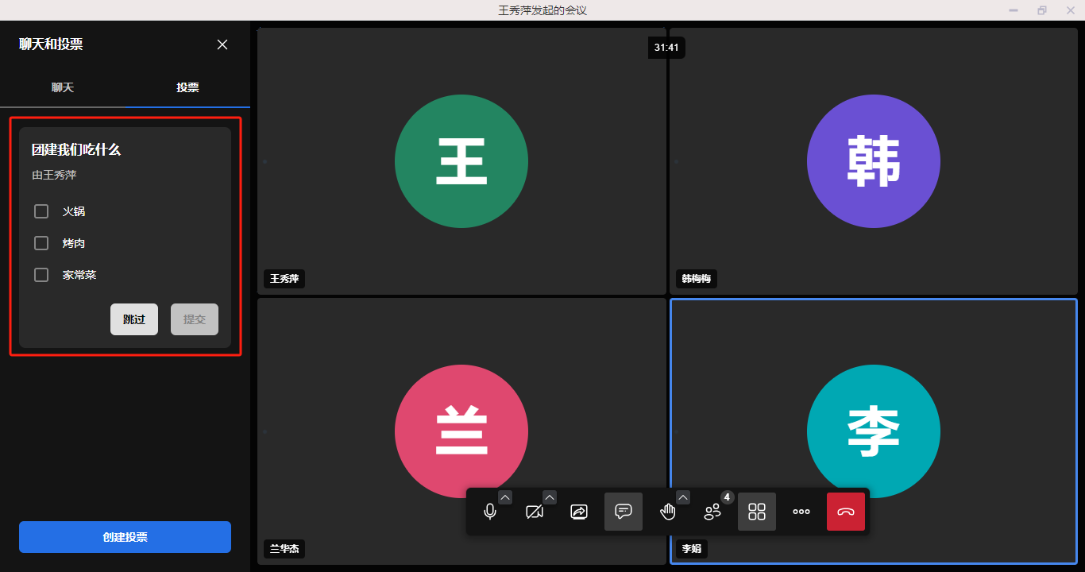Image resolution: width=1085 pixels, height=572 pixels.
Task: Mute the microphone in the toolbar
Action: [490, 512]
